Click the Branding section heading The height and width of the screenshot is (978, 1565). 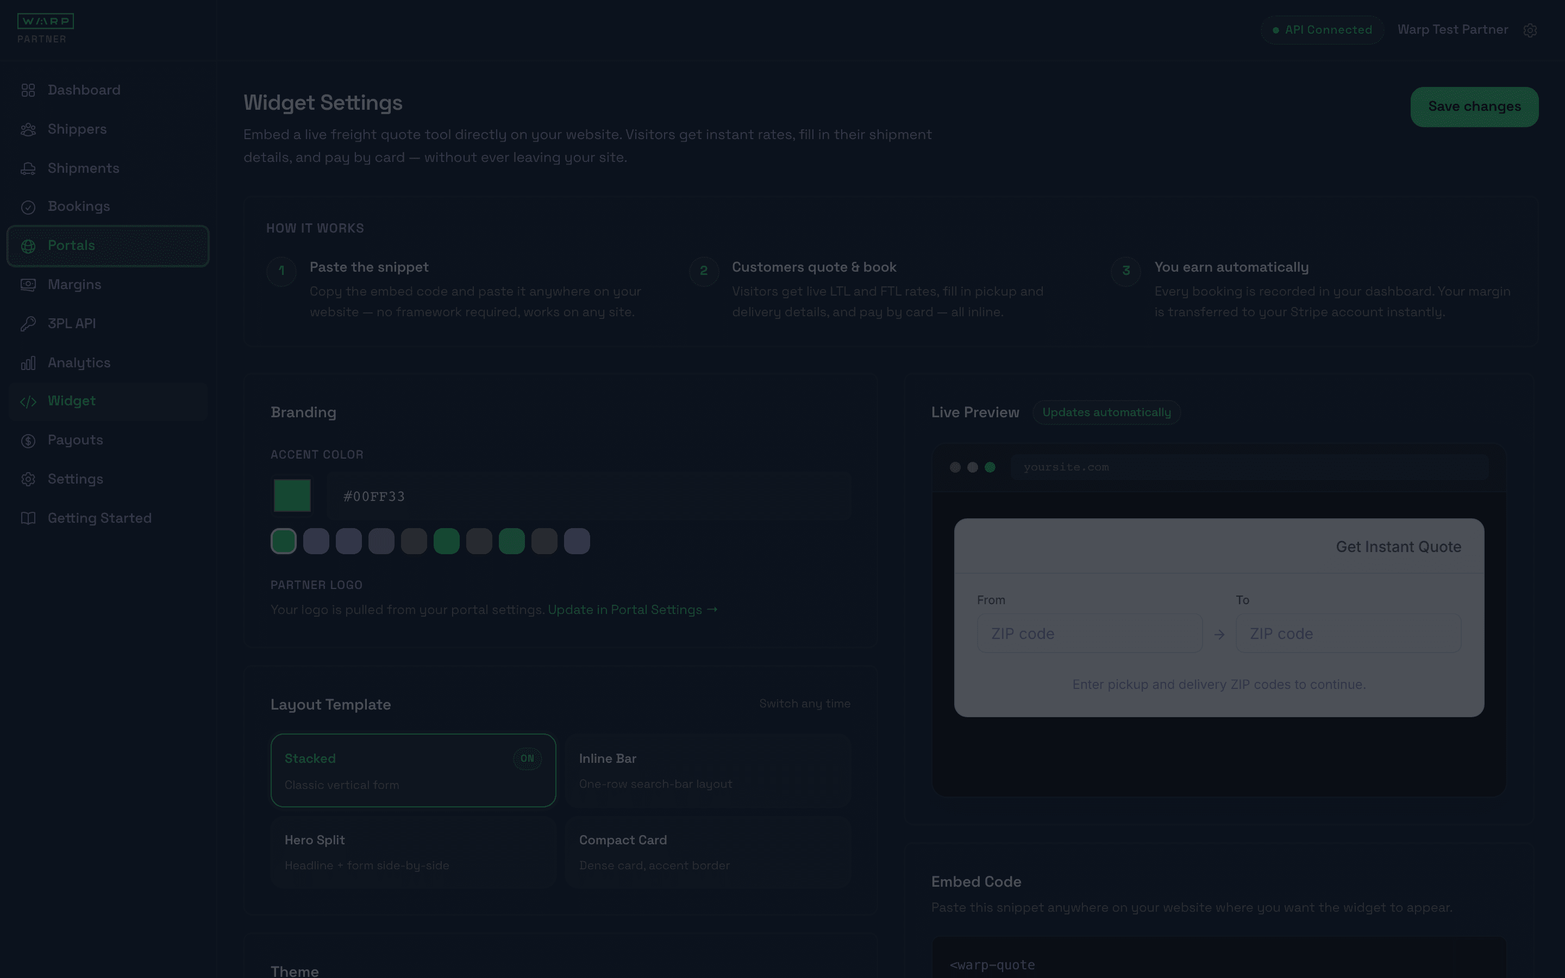coord(303,412)
